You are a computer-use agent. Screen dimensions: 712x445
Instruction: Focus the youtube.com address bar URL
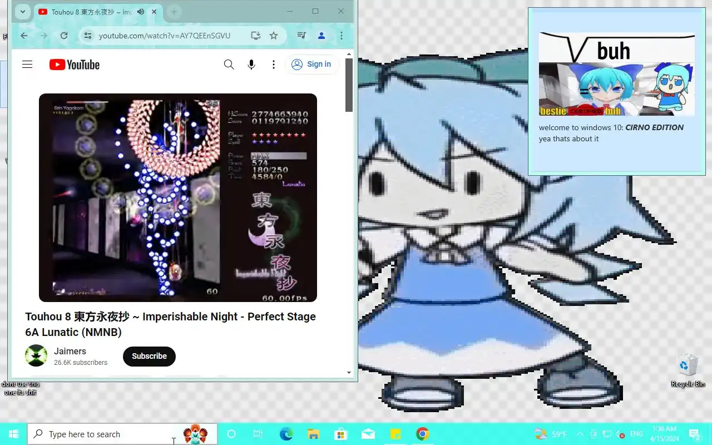tap(165, 36)
